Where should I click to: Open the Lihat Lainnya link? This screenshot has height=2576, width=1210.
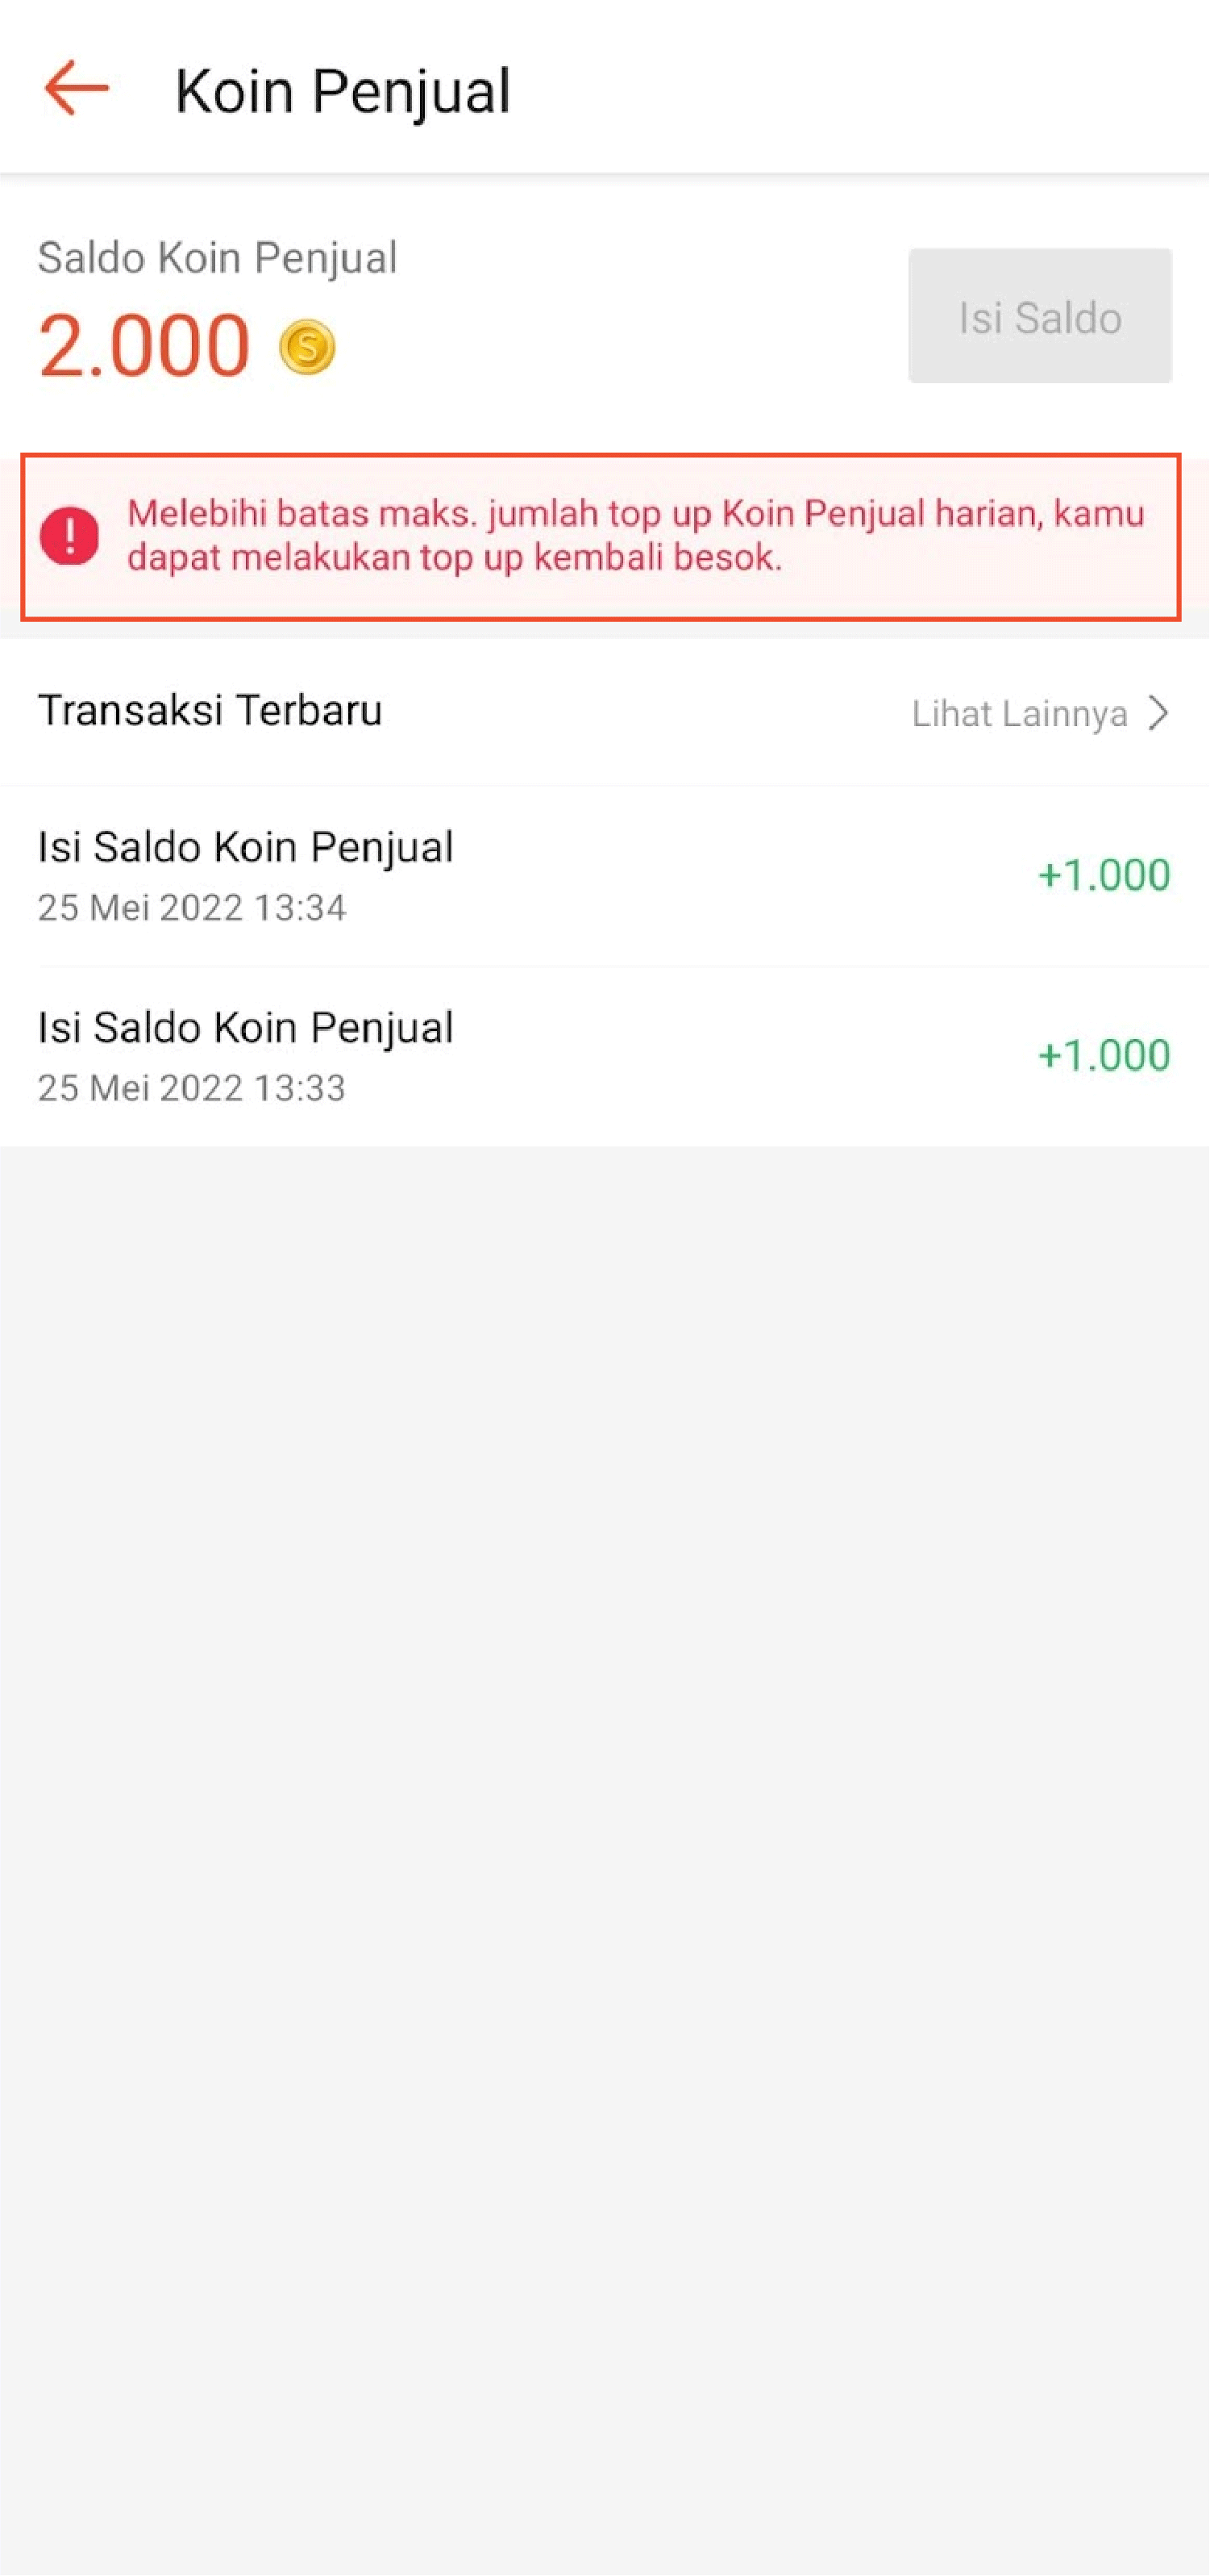[x=1019, y=714]
